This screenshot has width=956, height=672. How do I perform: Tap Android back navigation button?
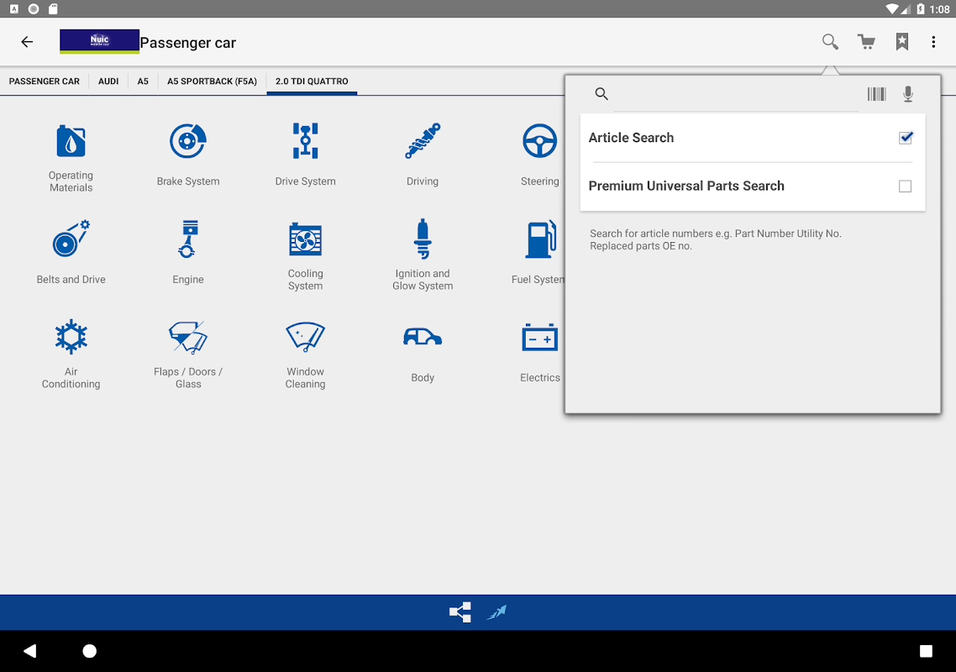[30, 651]
